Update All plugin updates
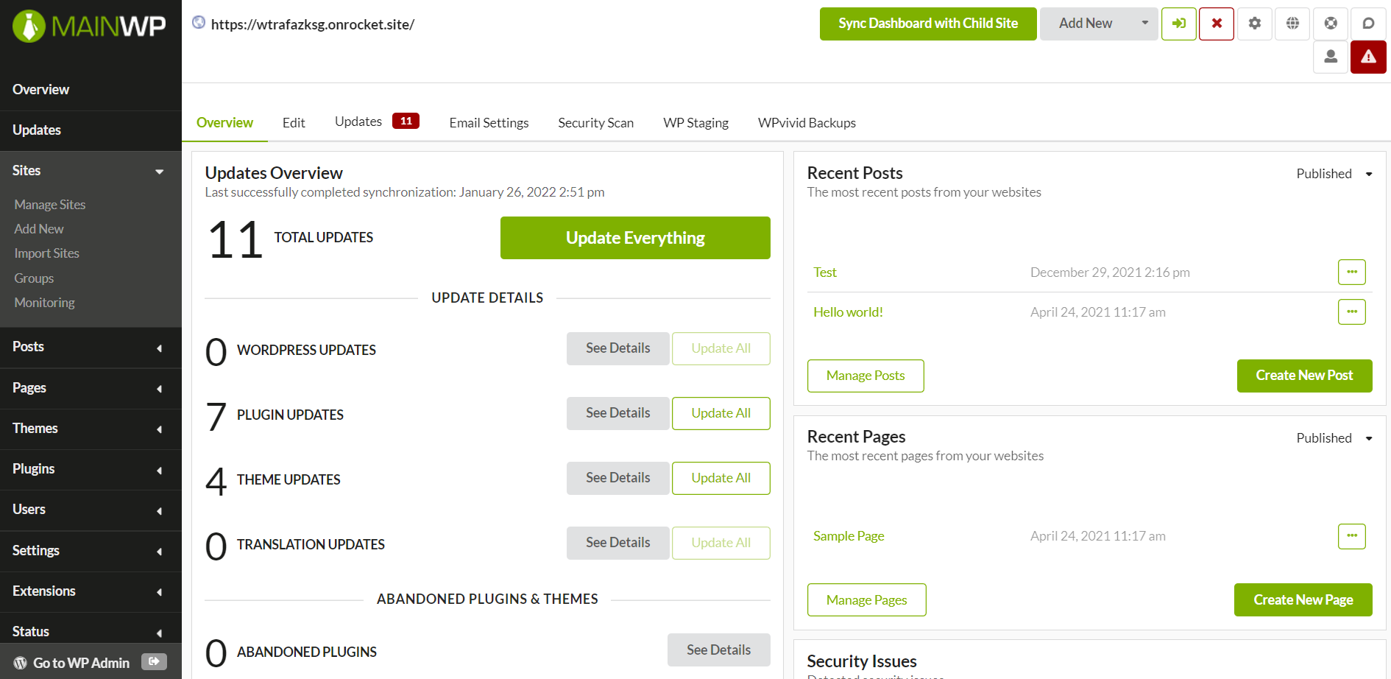This screenshot has width=1391, height=679. (x=721, y=413)
